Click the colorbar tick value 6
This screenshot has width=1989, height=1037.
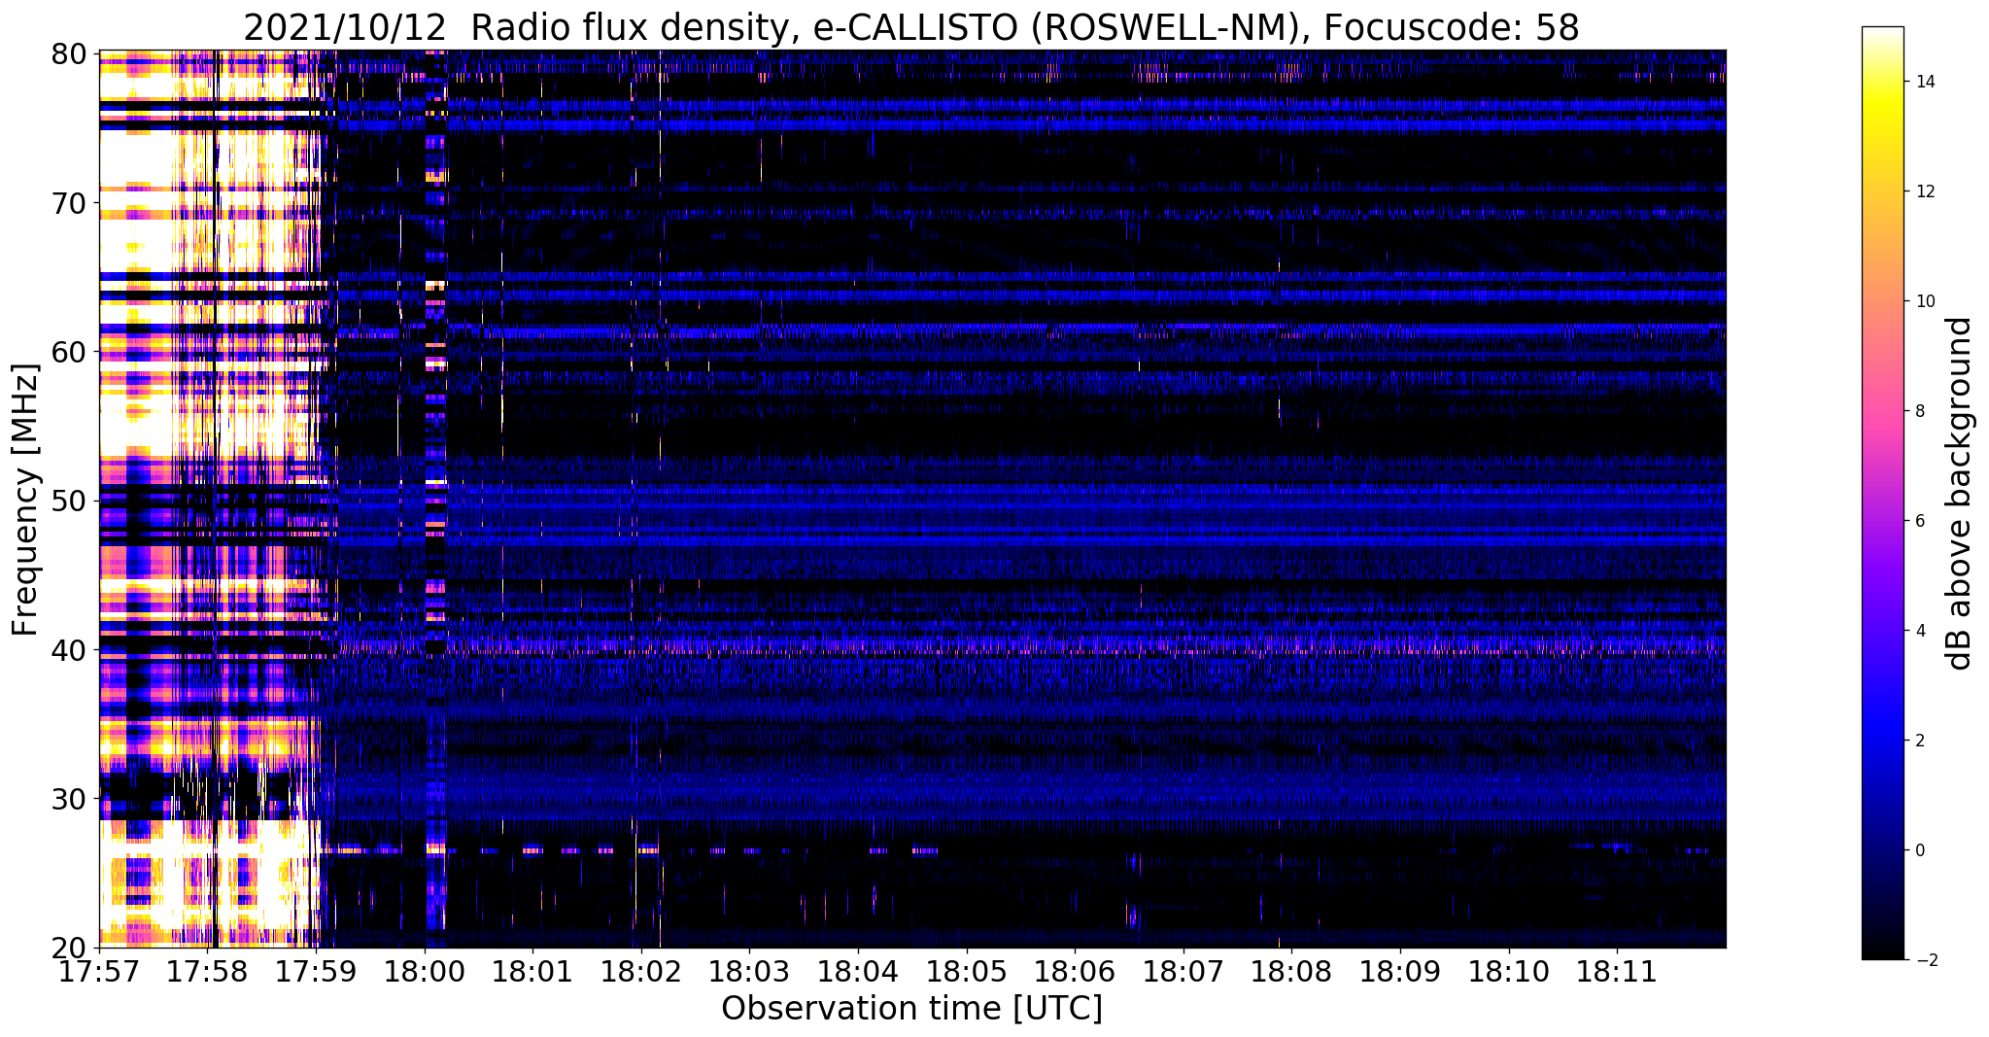(x=1919, y=521)
